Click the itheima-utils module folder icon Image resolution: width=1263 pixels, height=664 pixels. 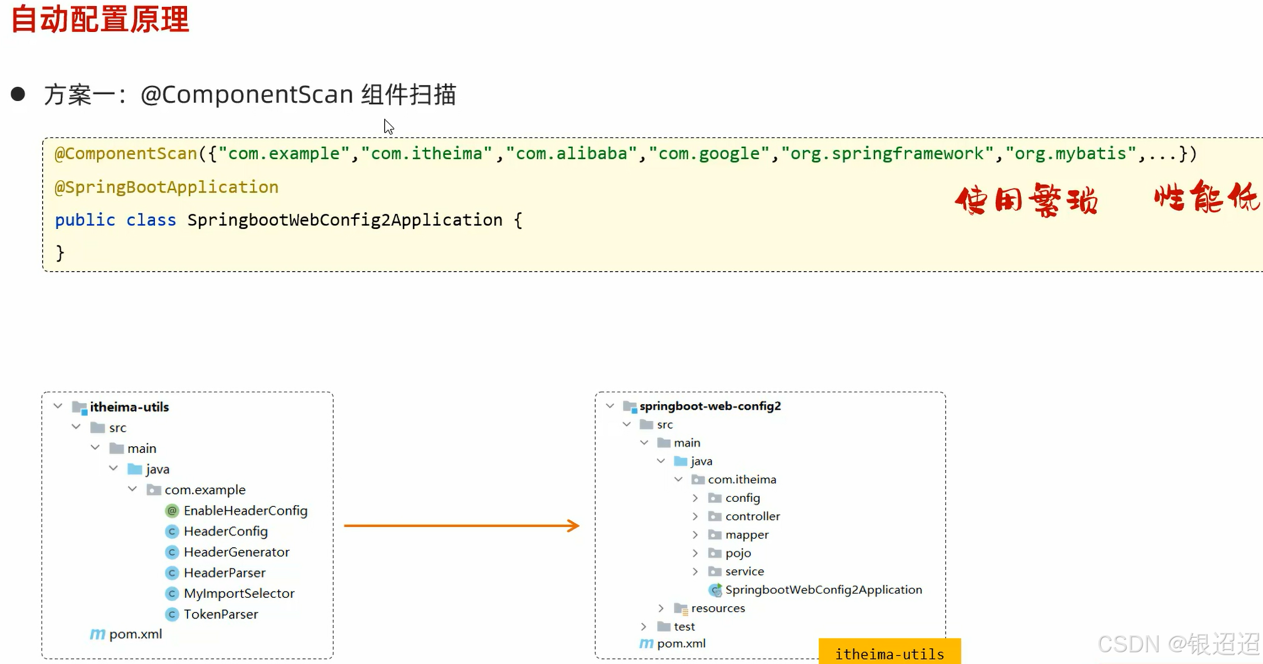79,407
